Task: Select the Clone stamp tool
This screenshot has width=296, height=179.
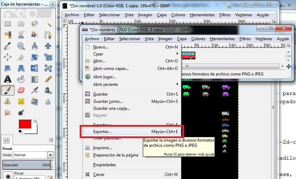Action: pyautogui.click(x=8, y=101)
